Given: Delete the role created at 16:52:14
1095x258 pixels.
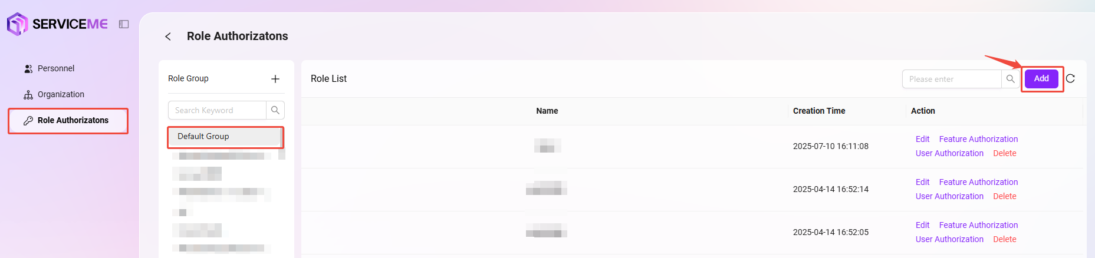Looking at the screenshot, I should (1005, 196).
